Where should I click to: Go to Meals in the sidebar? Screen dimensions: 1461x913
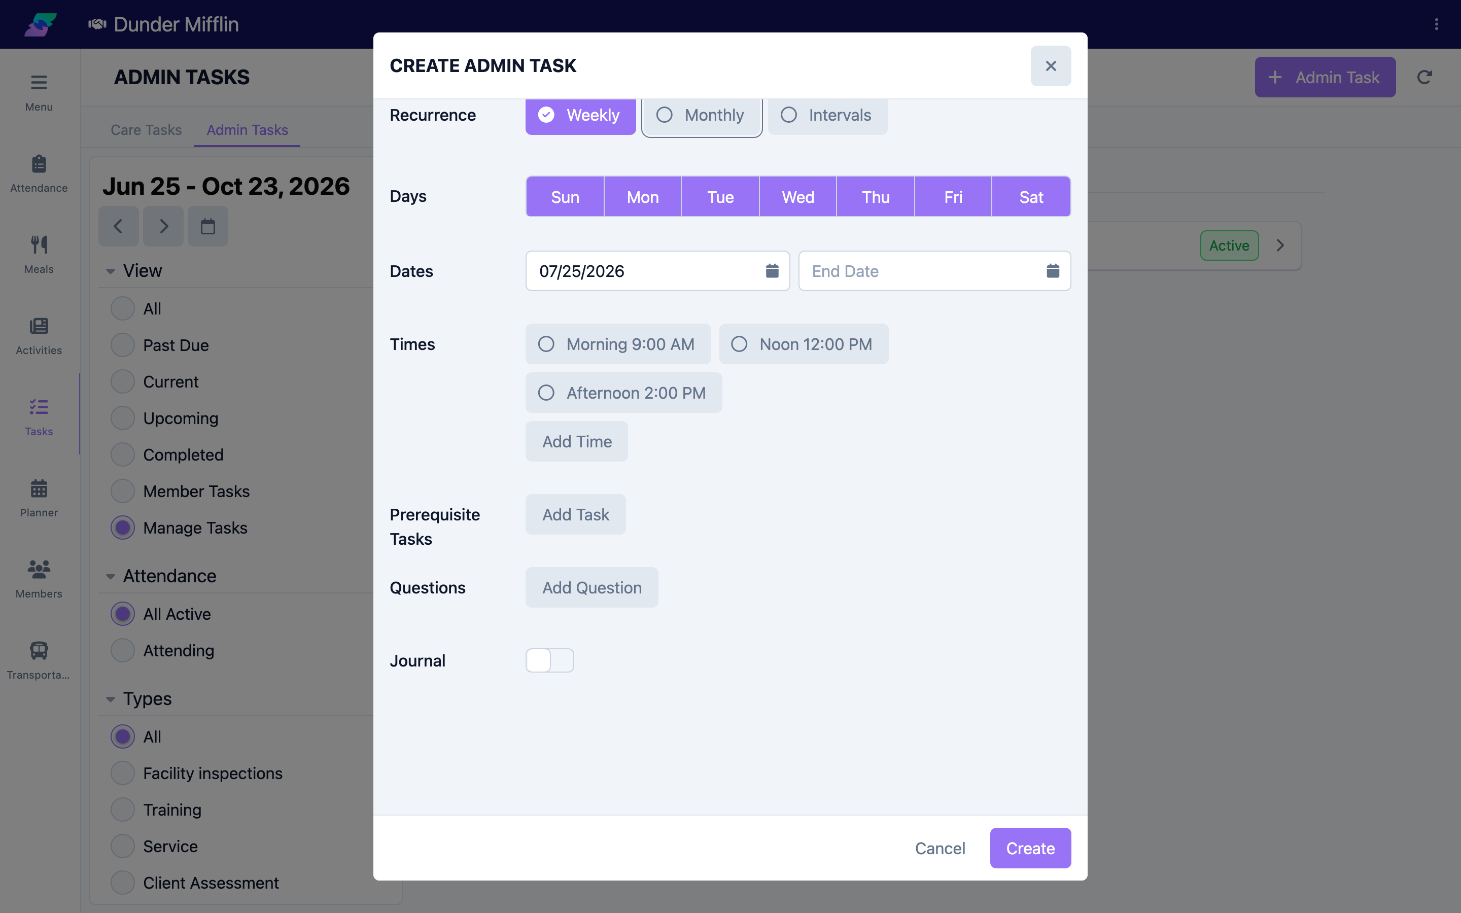click(x=39, y=255)
